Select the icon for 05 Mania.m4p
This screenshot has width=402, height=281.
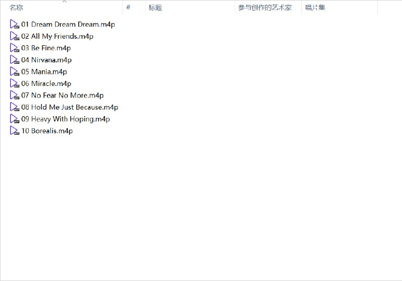14,72
